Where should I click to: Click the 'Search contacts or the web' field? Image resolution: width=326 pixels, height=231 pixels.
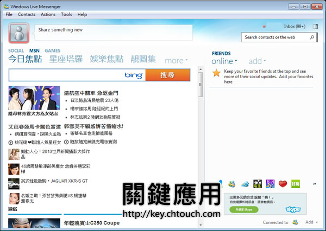click(x=279, y=37)
